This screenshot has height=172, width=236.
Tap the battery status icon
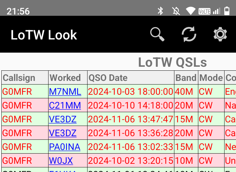pos(227,11)
